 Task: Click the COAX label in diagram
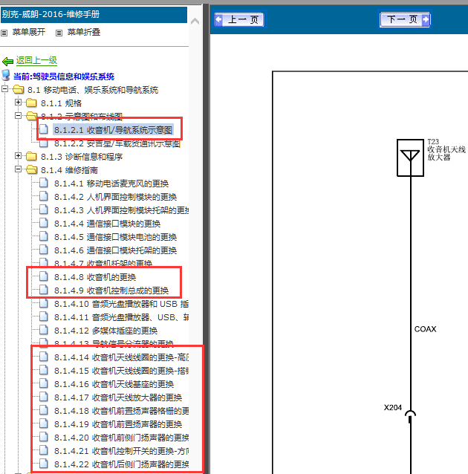click(425, 329)
